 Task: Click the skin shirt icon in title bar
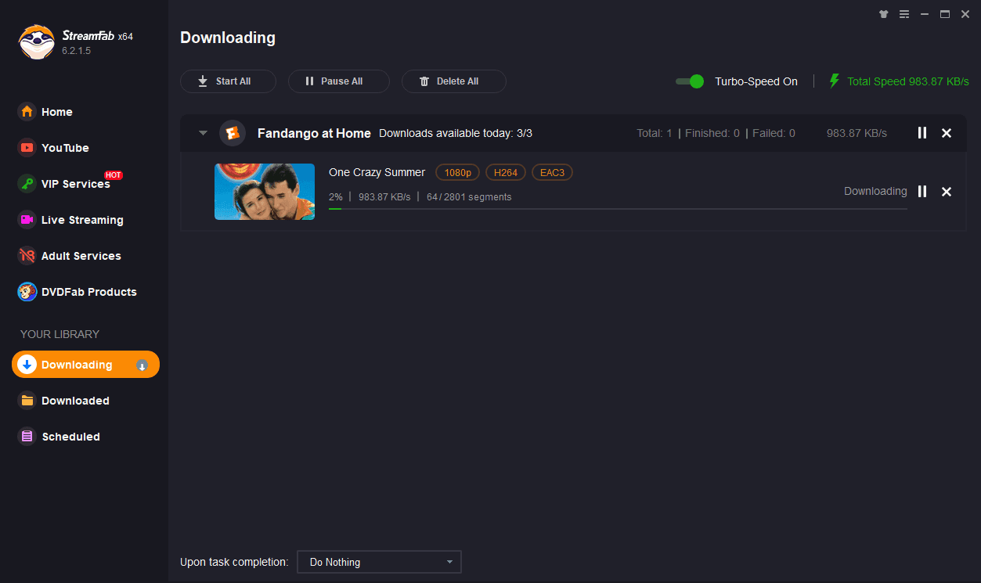click(x=884, y=14)
